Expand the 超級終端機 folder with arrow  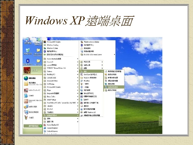click(114, 90)
